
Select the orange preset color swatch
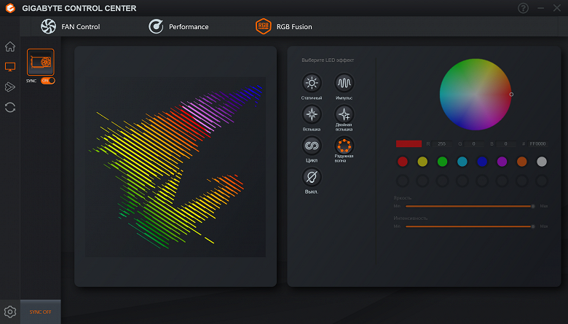(x=521, y=162)
